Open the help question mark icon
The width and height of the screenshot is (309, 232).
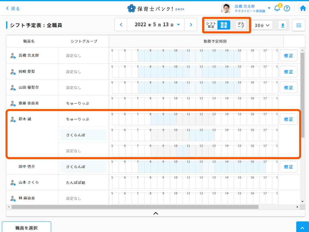[287, 8]
